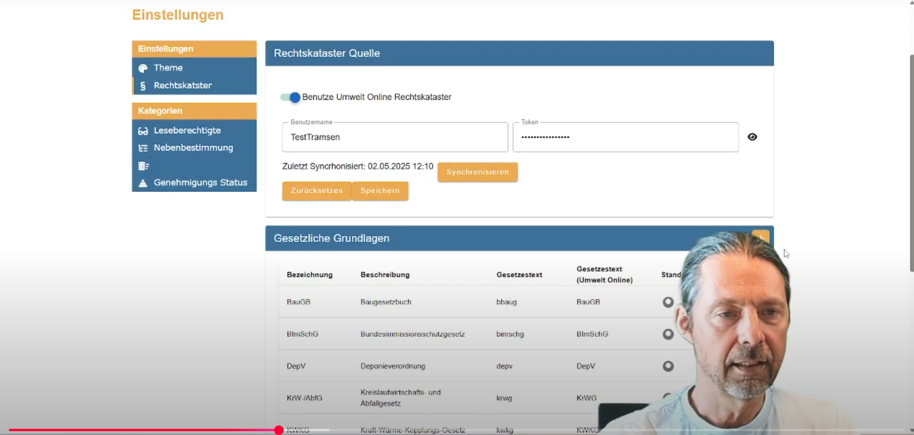Click the Speichern button
This screenshot has width=914, height=435.
380,191
